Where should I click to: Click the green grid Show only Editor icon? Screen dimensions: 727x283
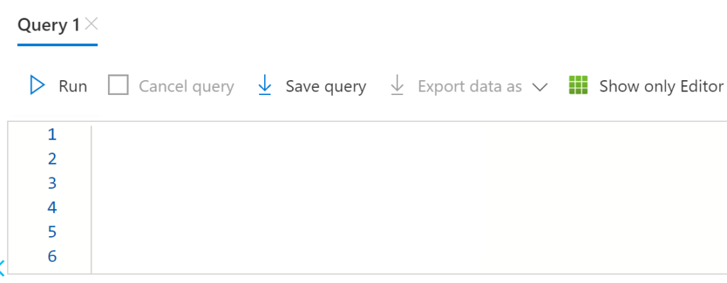578,85
